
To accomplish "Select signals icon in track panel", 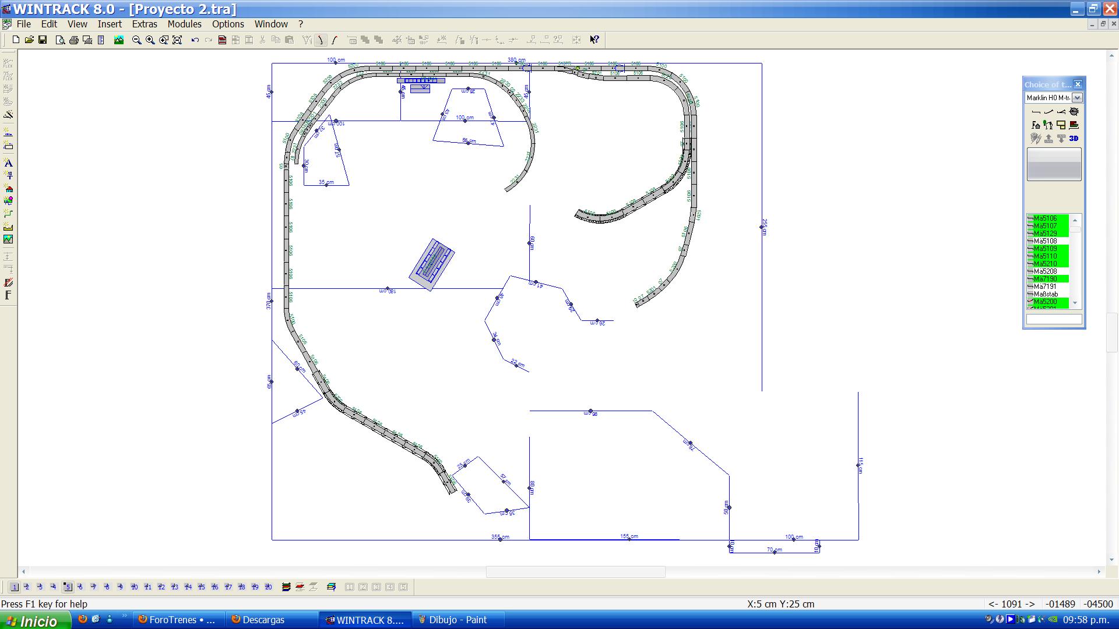I will click(x=1048, y=125).
